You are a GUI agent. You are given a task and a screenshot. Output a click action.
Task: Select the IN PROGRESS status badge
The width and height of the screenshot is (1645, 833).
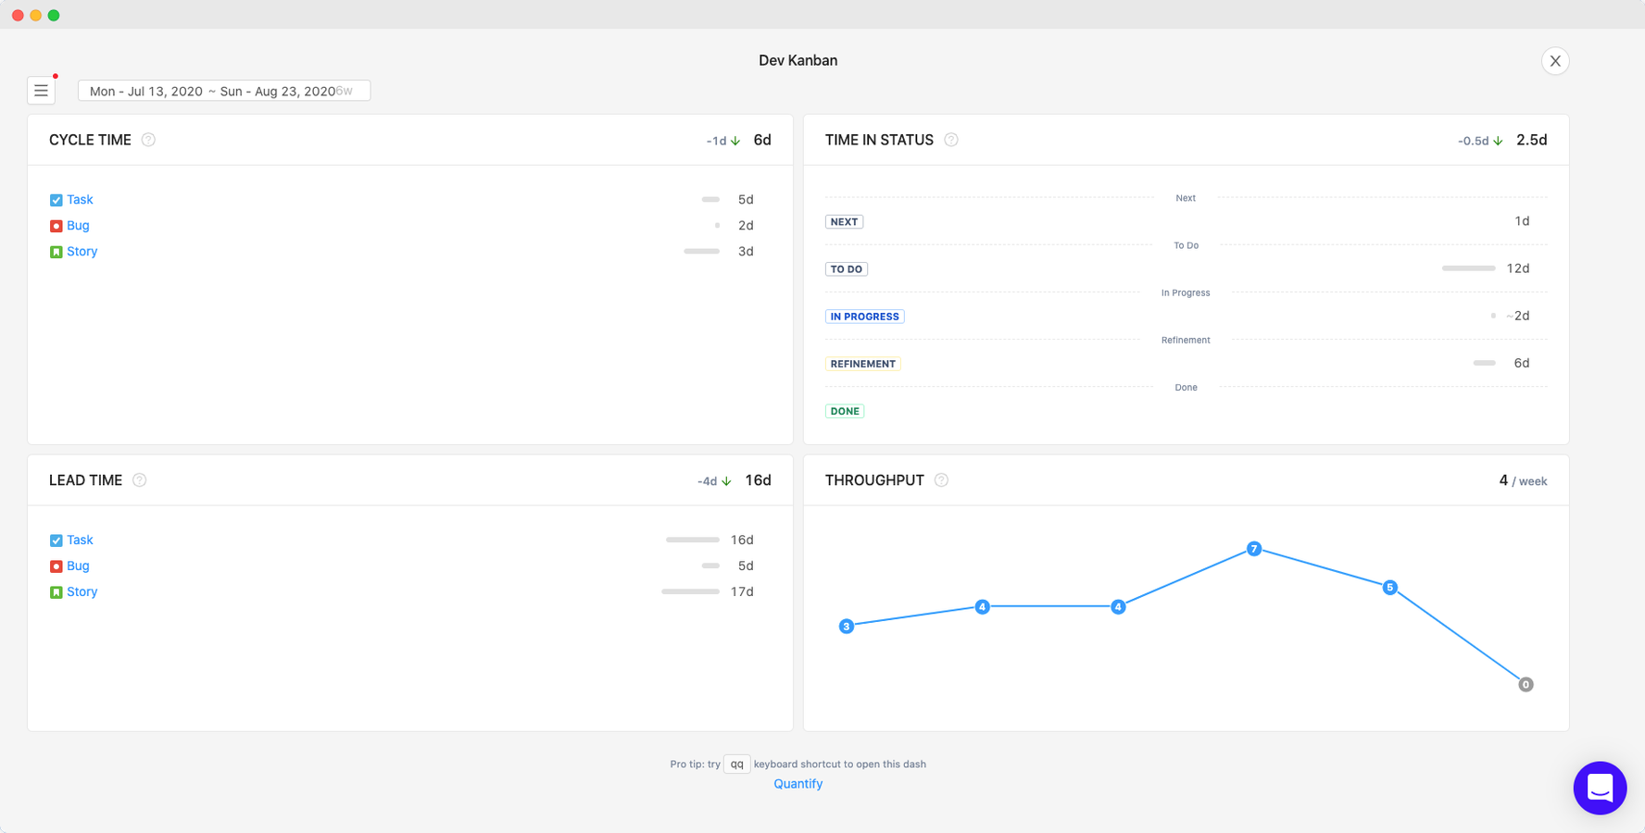click(864, 317)
